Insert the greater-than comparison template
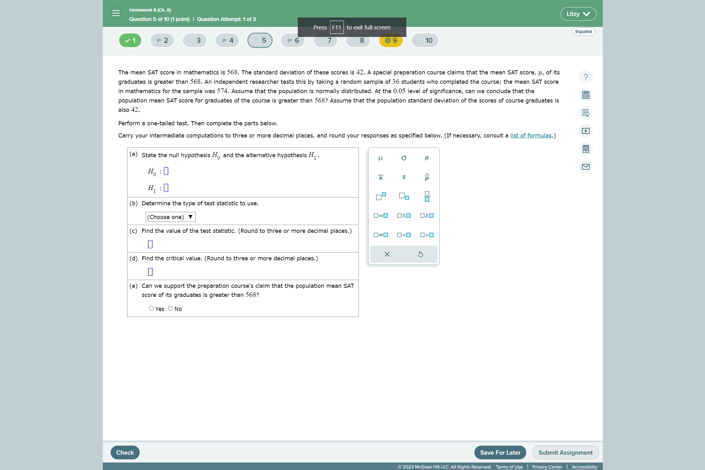Screen dimensions: 705x470 coord(427,235)
